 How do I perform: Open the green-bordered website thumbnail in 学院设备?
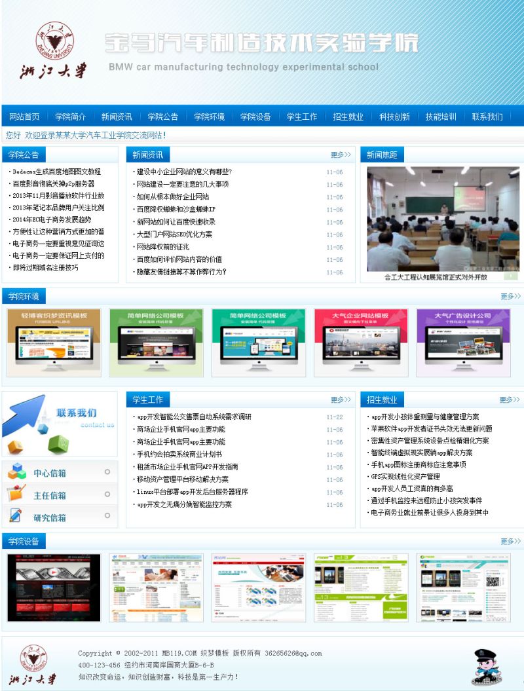pos(361,588)
